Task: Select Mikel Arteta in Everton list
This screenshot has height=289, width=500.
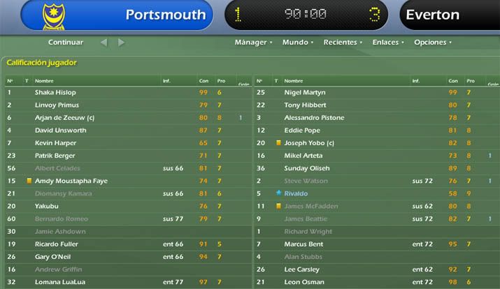Action: pos(303,156)
